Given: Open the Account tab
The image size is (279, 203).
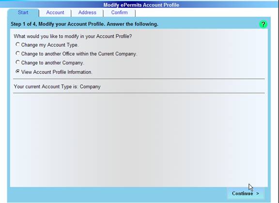Looking at the screenshot, I should point(55,13).
